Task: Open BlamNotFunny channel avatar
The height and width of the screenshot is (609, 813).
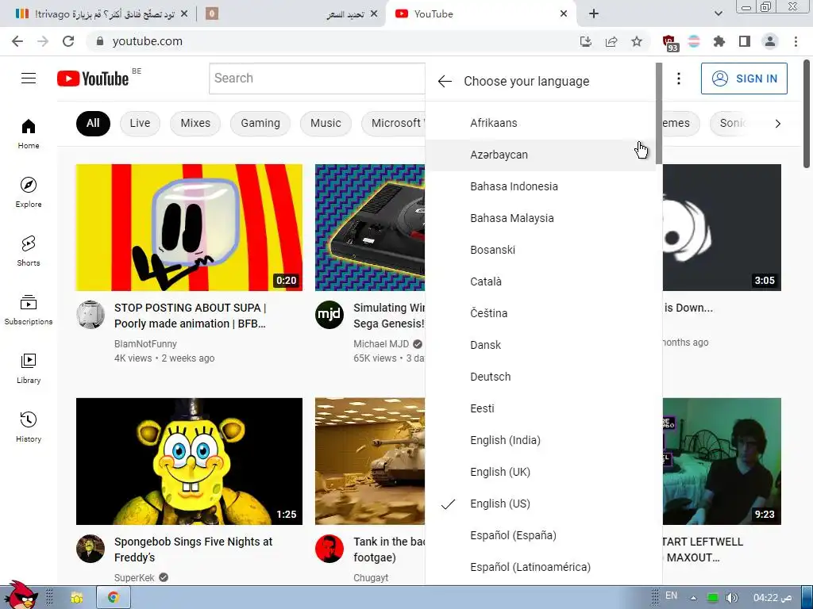Action: tap(91, 314)
